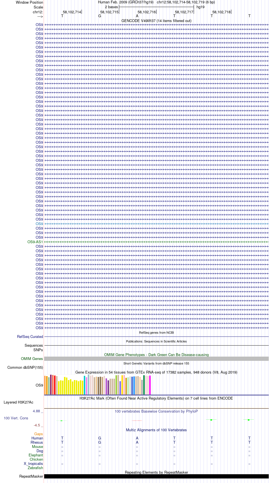Click the maroon bar in GTEx chart
The width and height of the screenshot is (269, 483).
[x=51, y=385]
